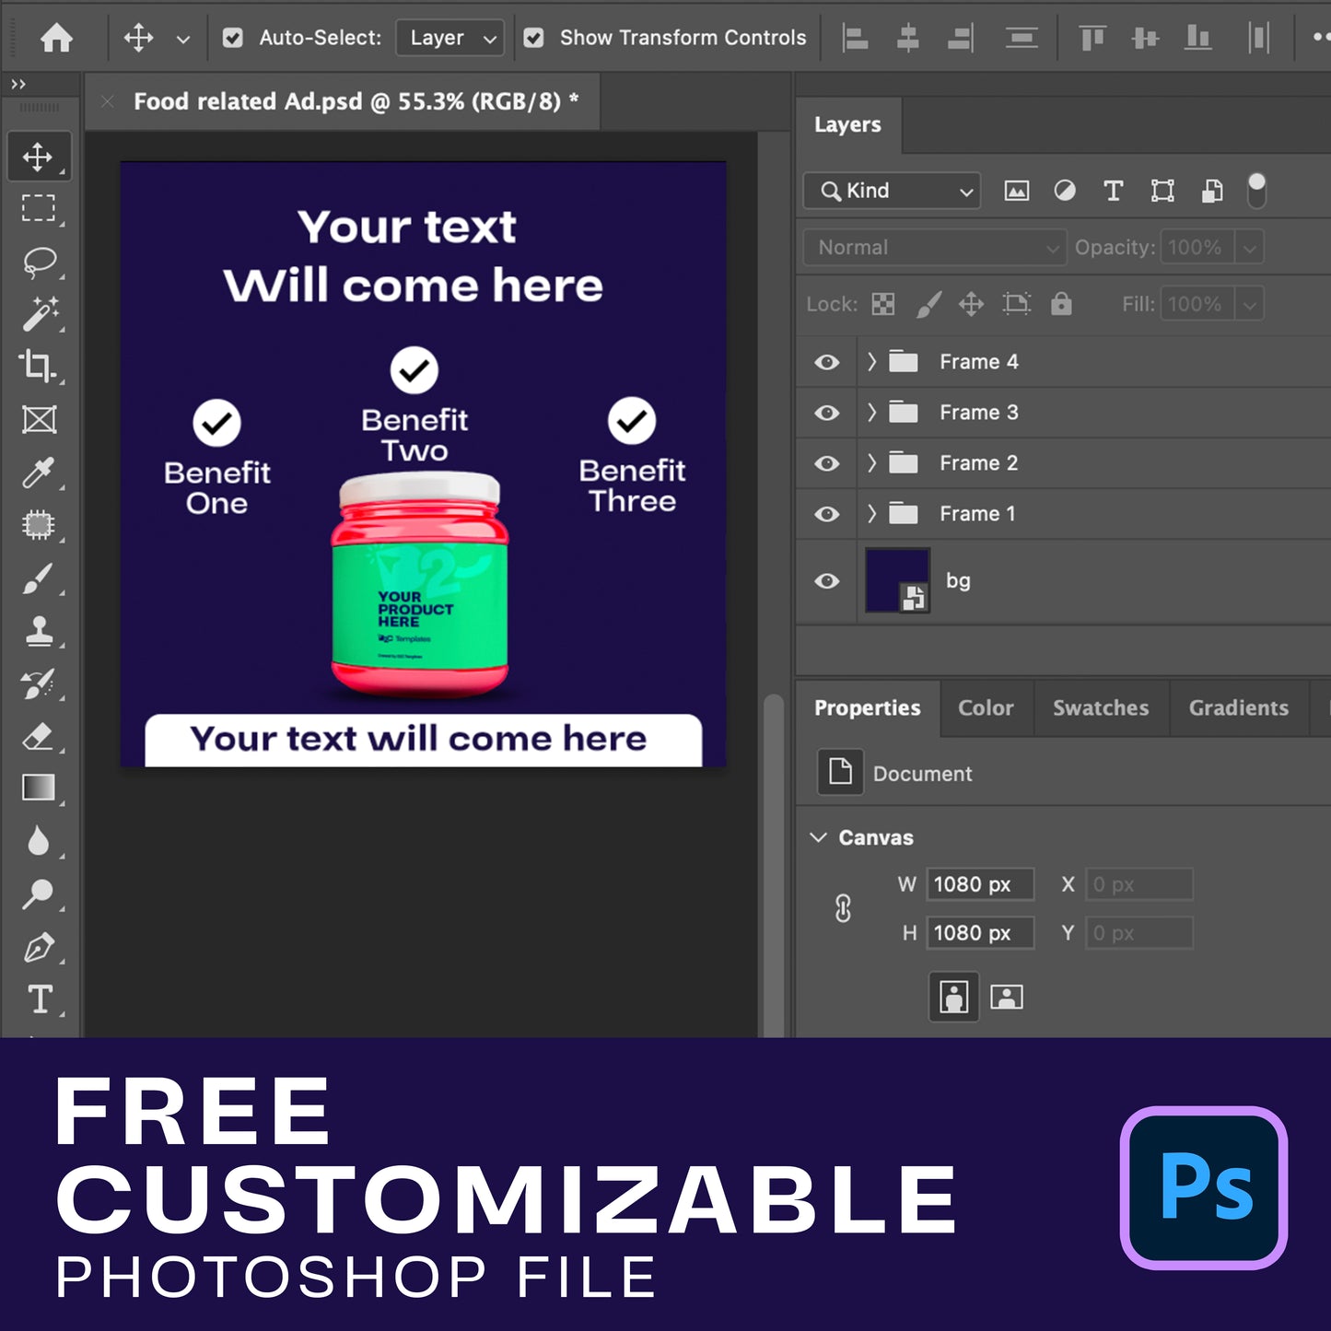The width and height of the screenshot is (1331, 1331).
Task: Open the Kind filter dropdown
Action: point(891,191)
